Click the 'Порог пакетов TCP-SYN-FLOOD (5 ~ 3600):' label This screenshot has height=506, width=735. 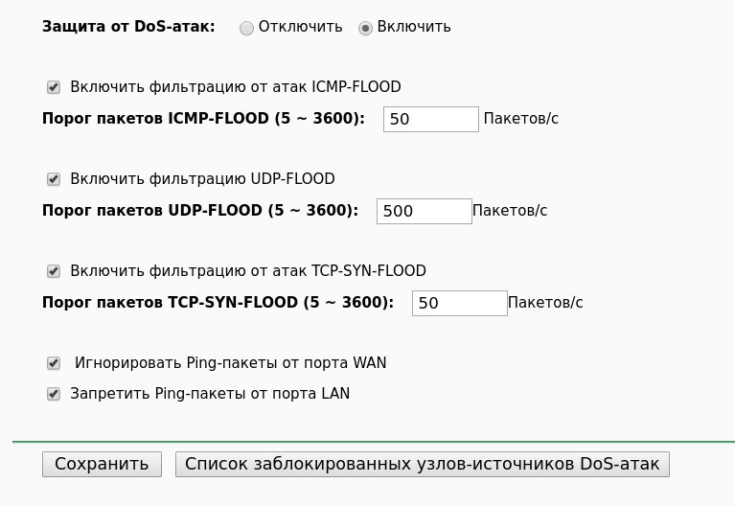point(218,303)
